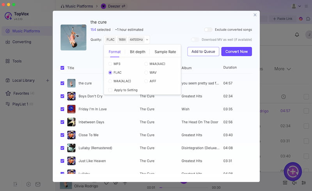Open the account profile dropdown

[x=296, y=6]
